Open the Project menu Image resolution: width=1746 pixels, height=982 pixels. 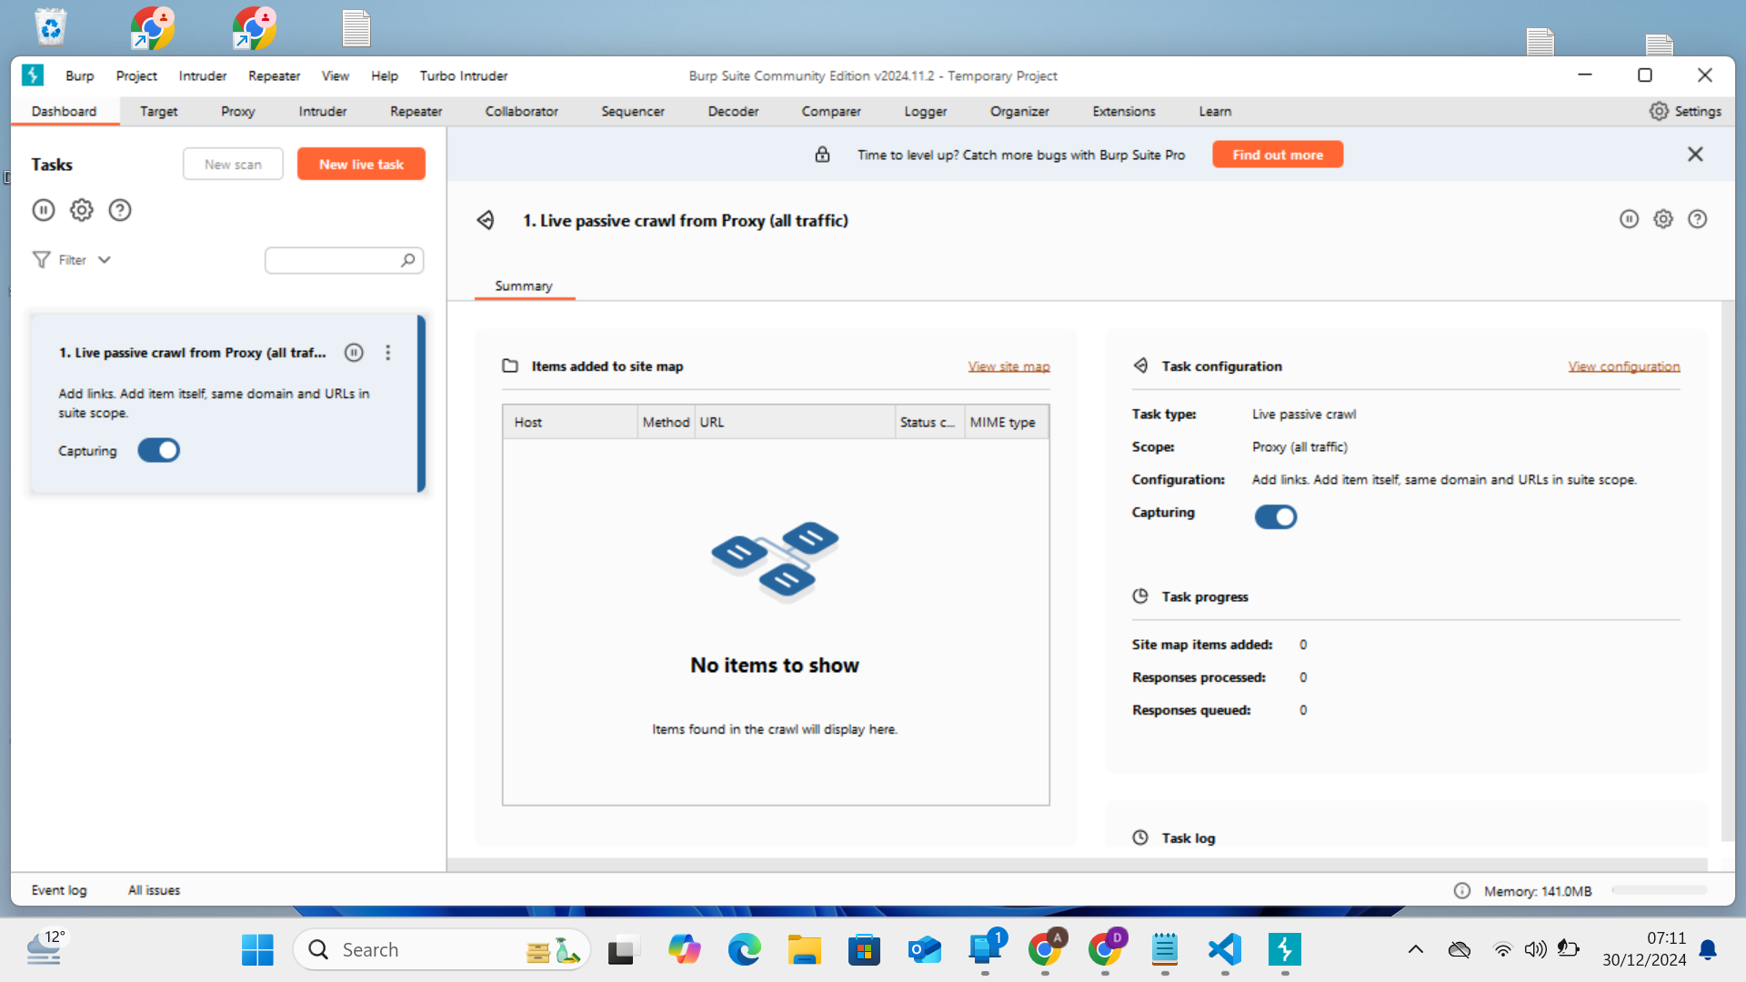pos(135,75)
